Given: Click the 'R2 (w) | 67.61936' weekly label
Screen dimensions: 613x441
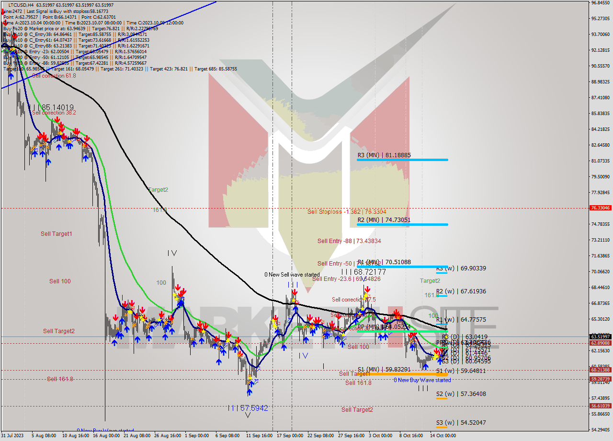Looking at the screenshot, I should [461, 291].
